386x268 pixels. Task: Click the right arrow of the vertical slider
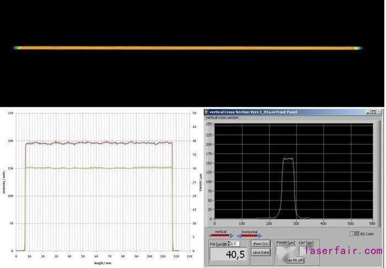(231, 236)
